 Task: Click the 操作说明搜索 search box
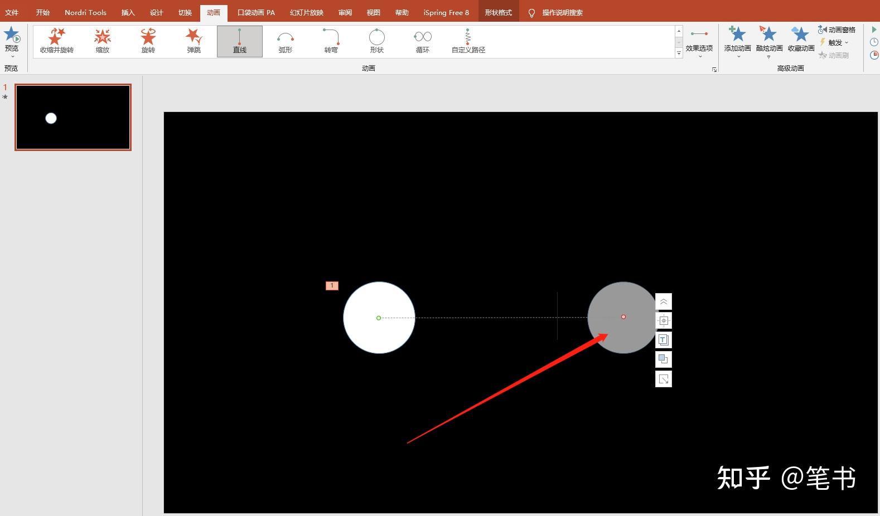tap(563, 13)
